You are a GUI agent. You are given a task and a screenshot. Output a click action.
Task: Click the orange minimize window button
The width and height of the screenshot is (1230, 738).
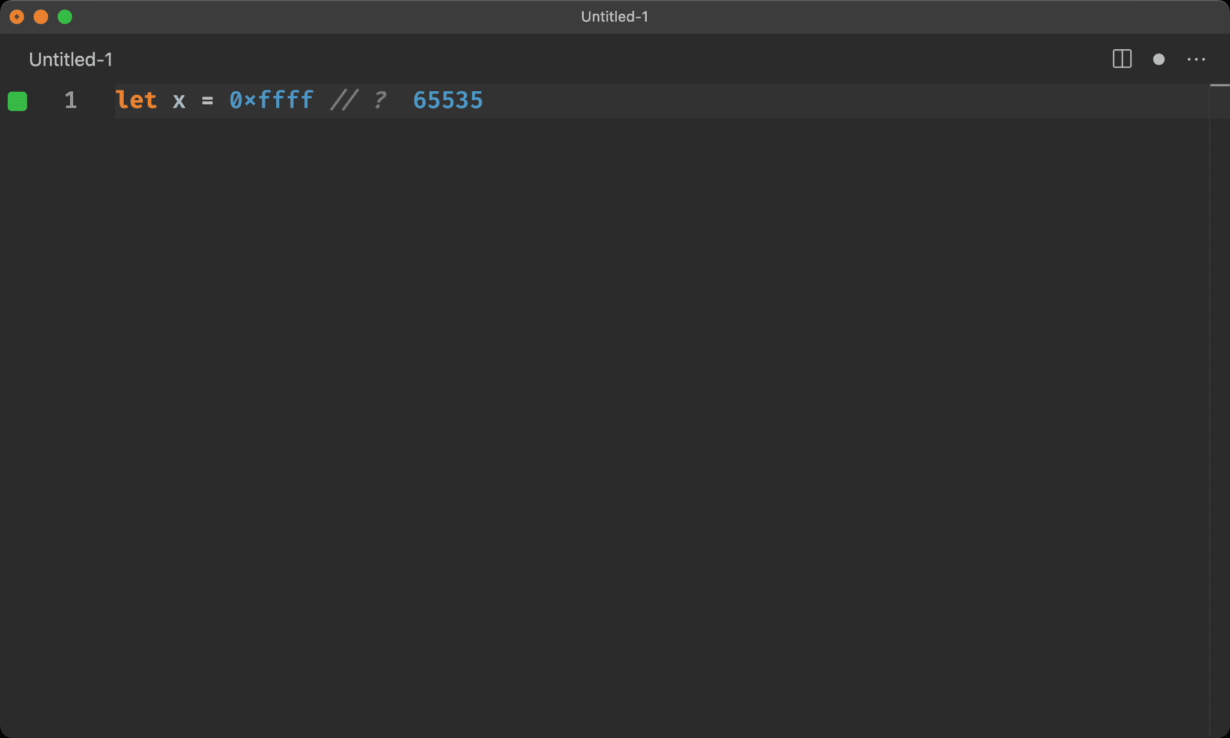(41, 17)
